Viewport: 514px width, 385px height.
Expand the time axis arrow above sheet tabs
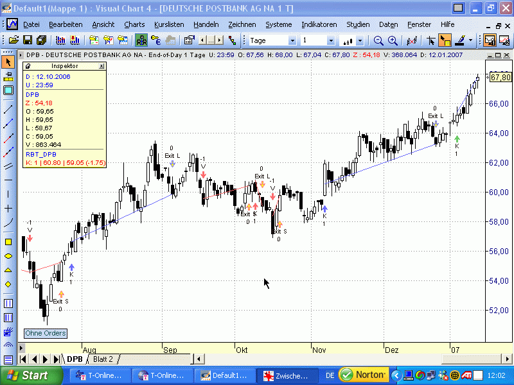21,347
